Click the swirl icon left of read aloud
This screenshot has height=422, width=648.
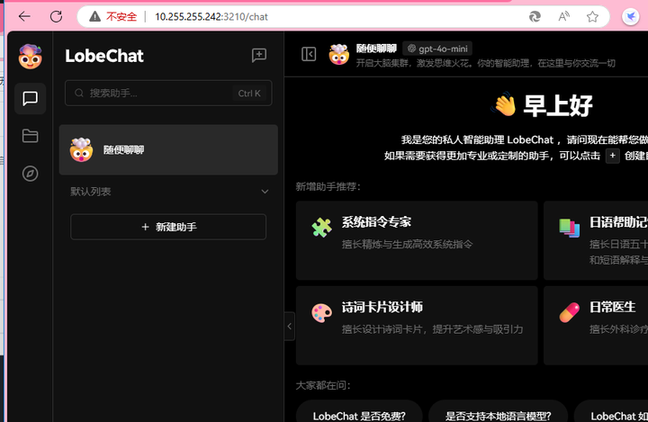(535, 16)
